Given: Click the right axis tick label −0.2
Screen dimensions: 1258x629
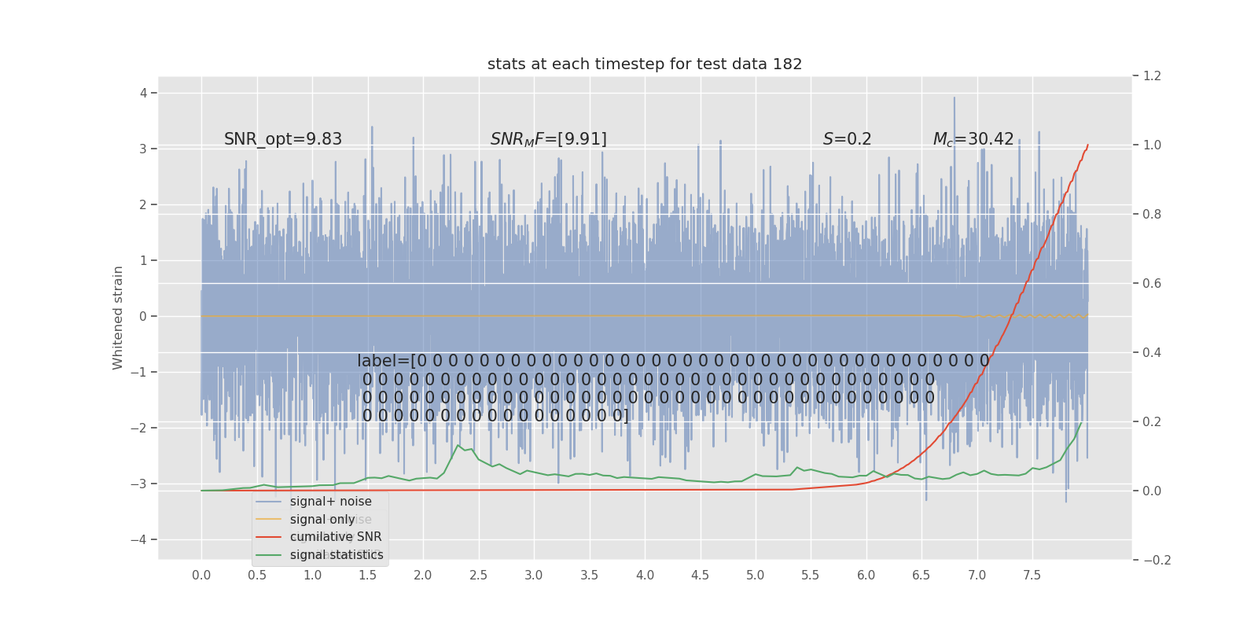Looking at the screenshot, I should pyautogui.click(x=1157, y=561).
